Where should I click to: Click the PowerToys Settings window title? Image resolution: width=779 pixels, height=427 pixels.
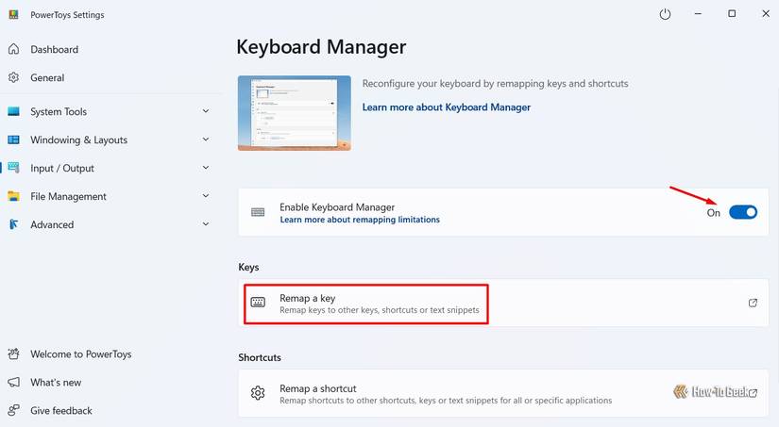(x=67, y=15)
